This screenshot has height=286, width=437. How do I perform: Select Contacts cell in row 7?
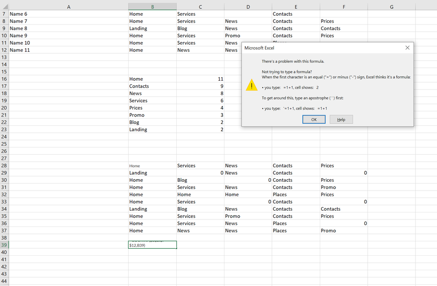(296, 14)
